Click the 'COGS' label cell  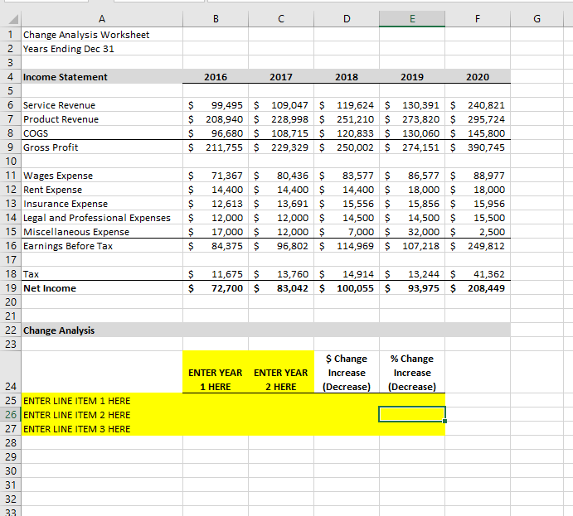click(102, 133)
